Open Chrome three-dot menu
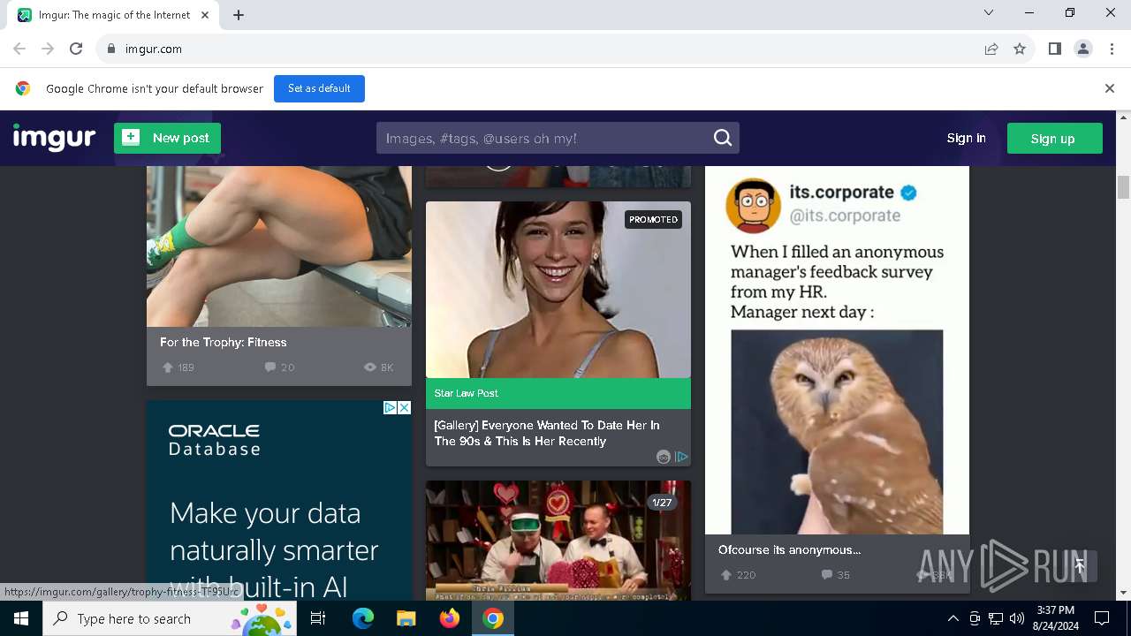 [1112, 49]
